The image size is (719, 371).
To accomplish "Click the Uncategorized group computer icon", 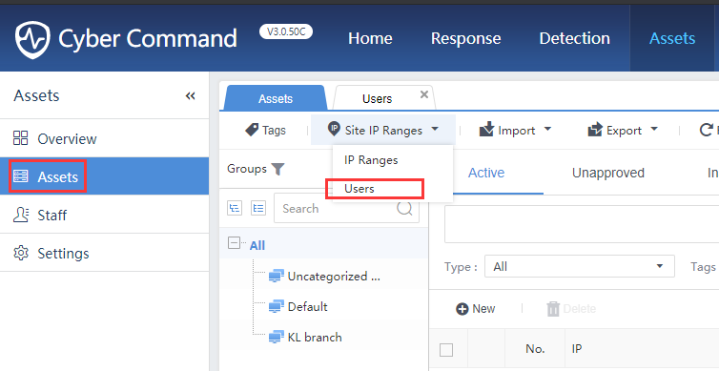I will pyautogui.click(x=276, y=276).
